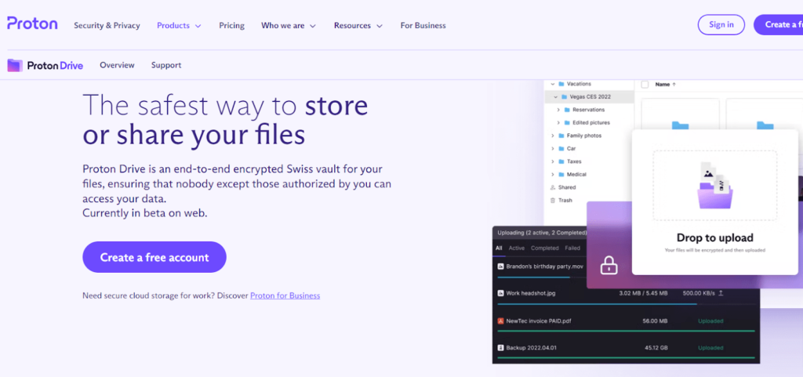Click the Reservations folder icon
Viewport: 803px width, 377px height.
pyautogui.click(x=567, y=110)
